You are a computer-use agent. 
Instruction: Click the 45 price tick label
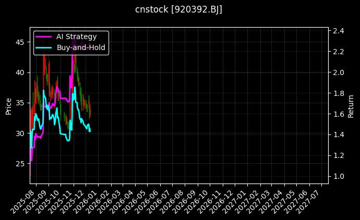[20, 42]
